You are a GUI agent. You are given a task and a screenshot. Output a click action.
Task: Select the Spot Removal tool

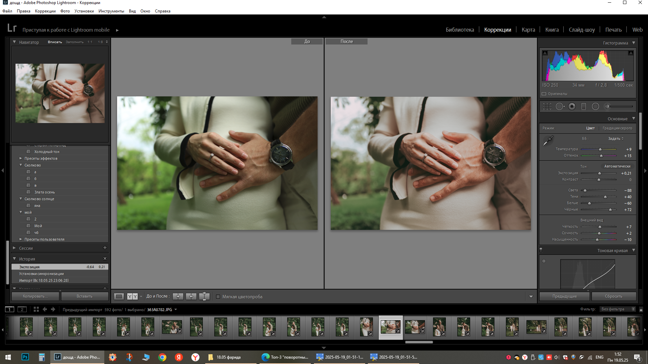click(560, 107)
